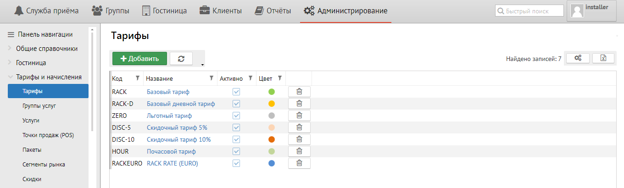Screen dimensions: 624x188
Task: Click the orange color dot for DISC-10
Action: coord(272,139)
